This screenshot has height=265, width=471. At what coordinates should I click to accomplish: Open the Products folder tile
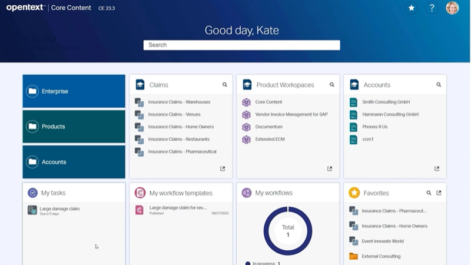tap(74, 127)
